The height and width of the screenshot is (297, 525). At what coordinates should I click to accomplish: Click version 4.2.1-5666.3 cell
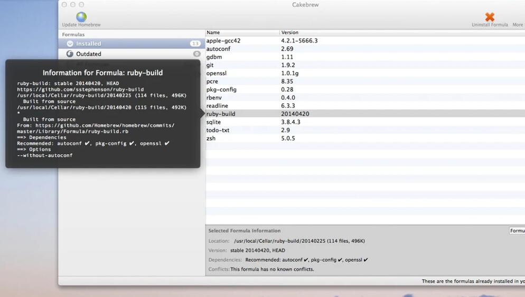coord(299,41)
